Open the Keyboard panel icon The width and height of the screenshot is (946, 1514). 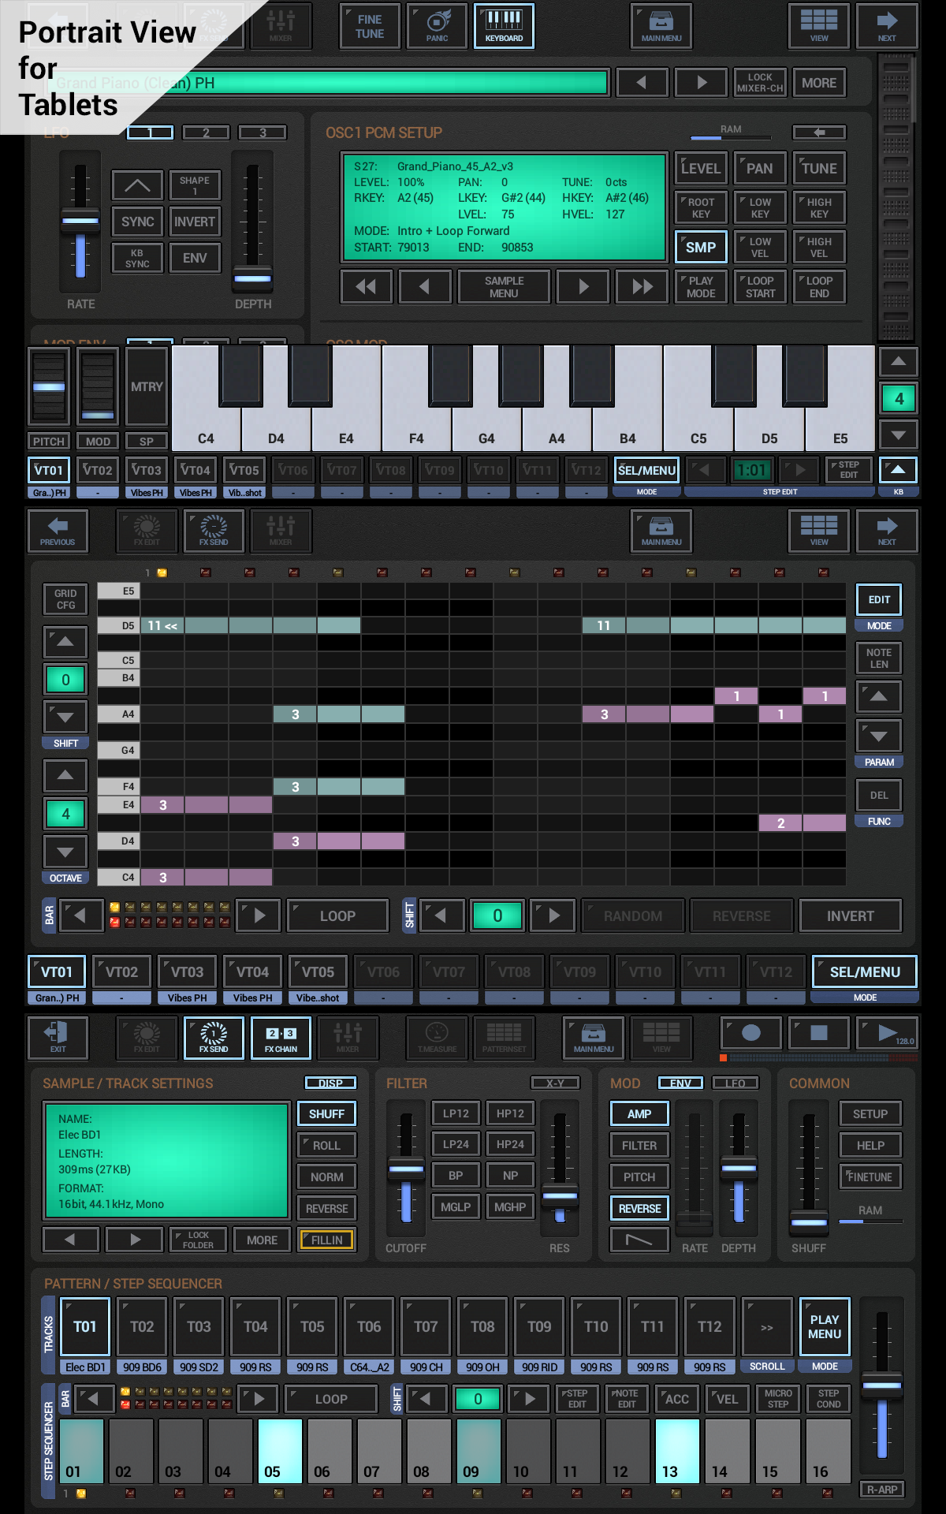(504, 26)
